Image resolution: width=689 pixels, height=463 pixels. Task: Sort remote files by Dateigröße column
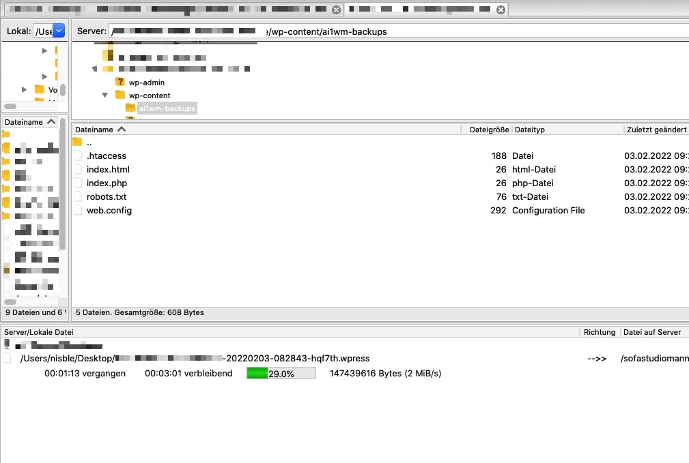pos(488,130)
